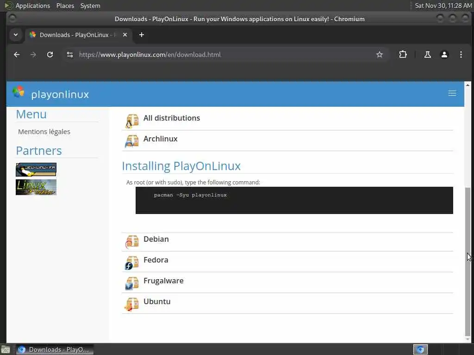Expand the Fedora section
Screen dimensions: 474x355
(x=156, y=260)
